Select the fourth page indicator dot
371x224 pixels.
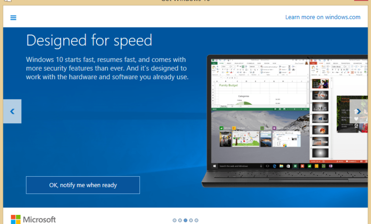click(x=191, y=220)
